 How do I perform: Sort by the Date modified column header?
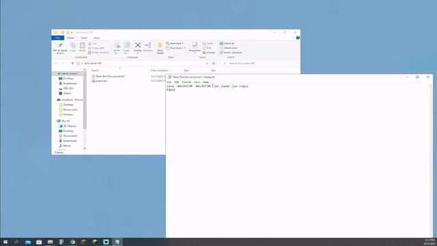(x=159, y=70)
